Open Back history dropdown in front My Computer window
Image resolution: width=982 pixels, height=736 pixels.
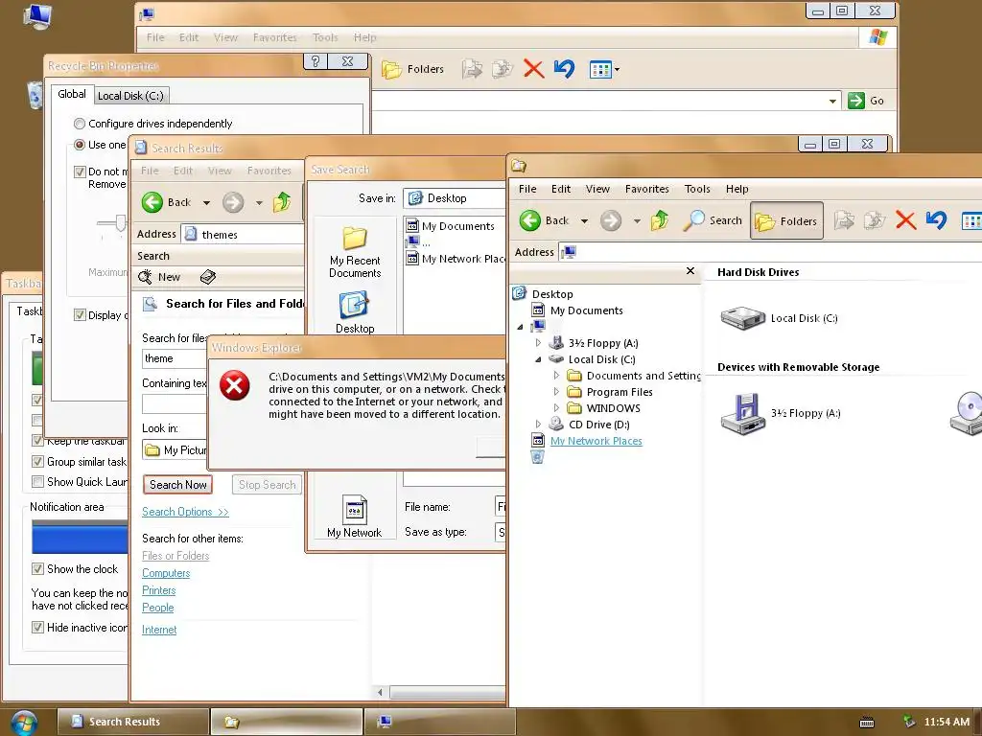tap(584, 221)
